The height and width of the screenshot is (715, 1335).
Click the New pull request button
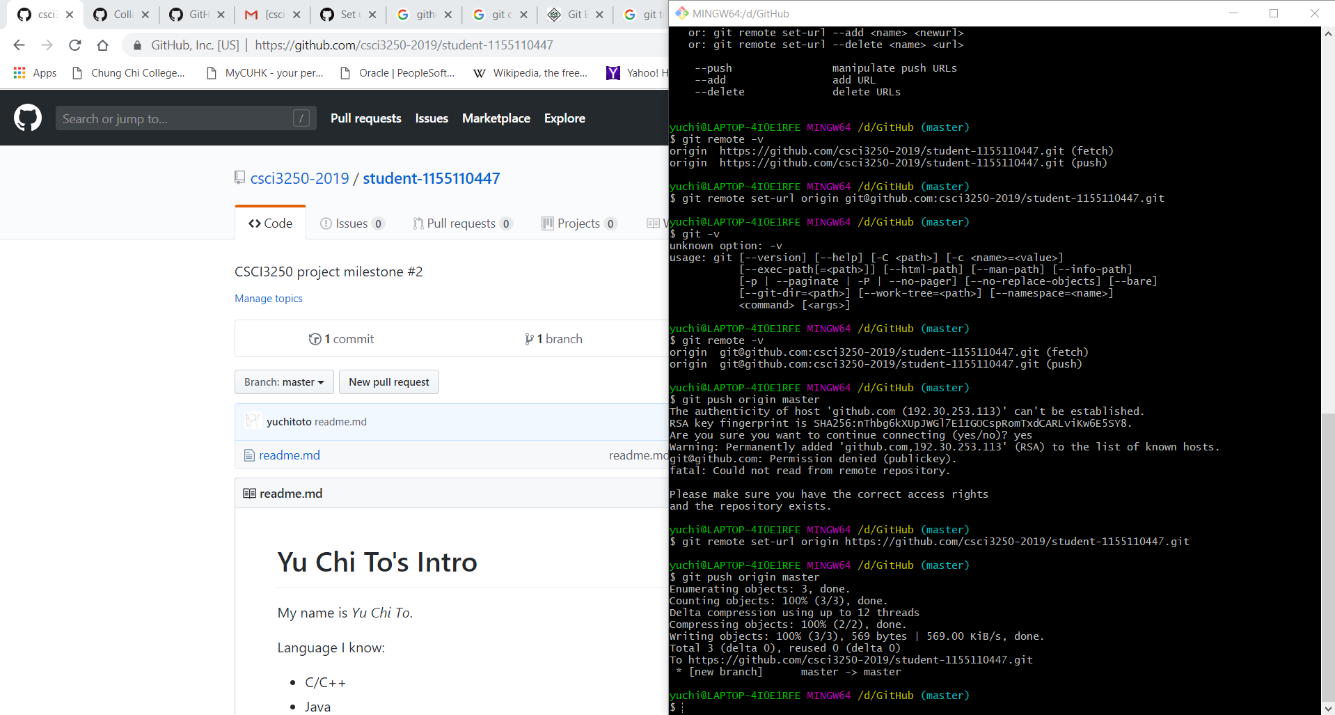[x=389, y=382]
